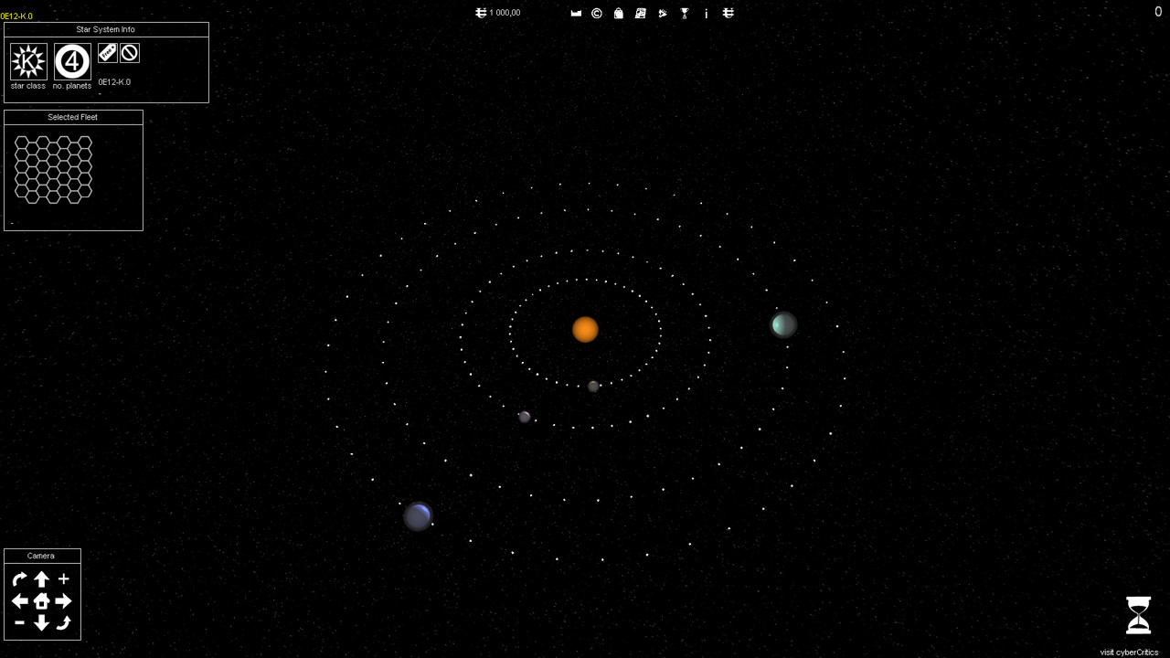Return camera home using the house icon
This screenshot has height=658, width=1170.
(x=41, y=600)
